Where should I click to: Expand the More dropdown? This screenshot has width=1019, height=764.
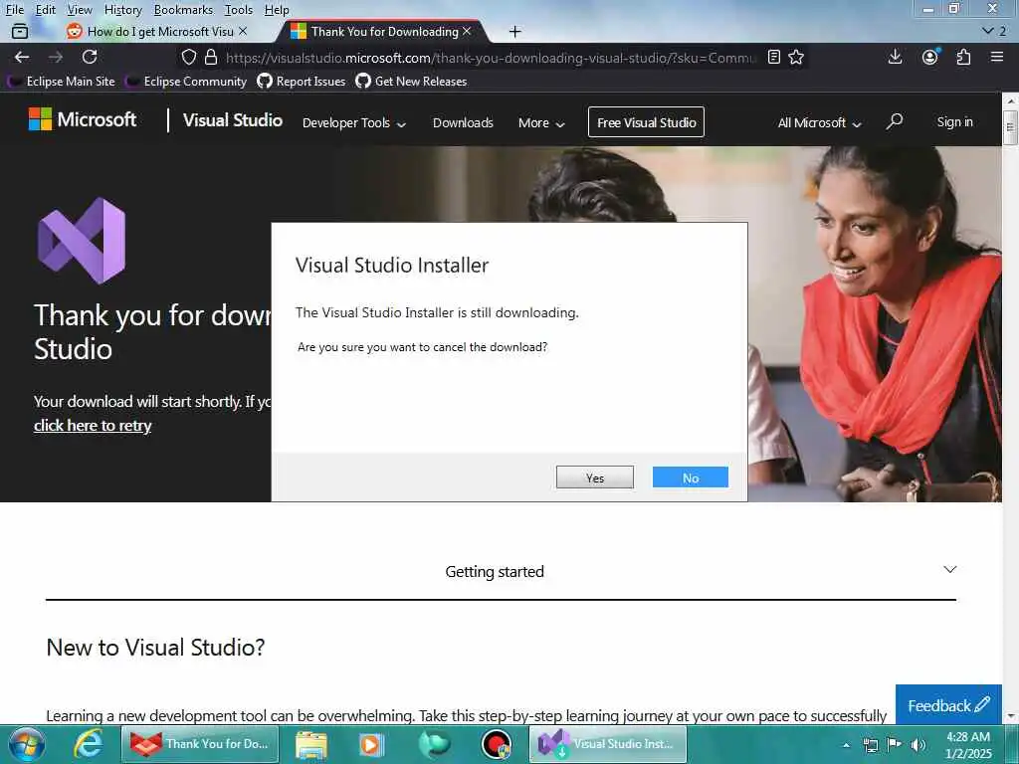click(541, 122)
